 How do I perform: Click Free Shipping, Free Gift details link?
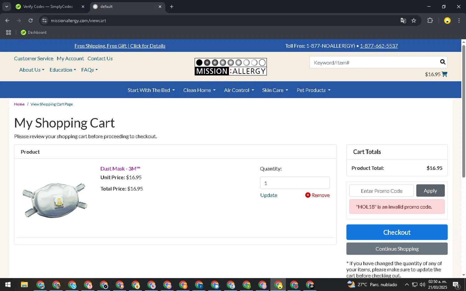click(x=120, y=46)
